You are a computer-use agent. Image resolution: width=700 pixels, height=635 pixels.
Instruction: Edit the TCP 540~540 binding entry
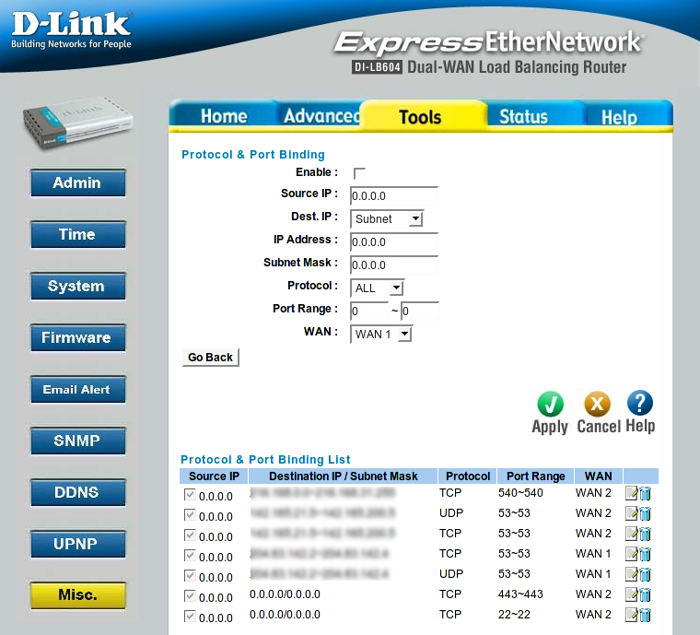coord(631,493)
